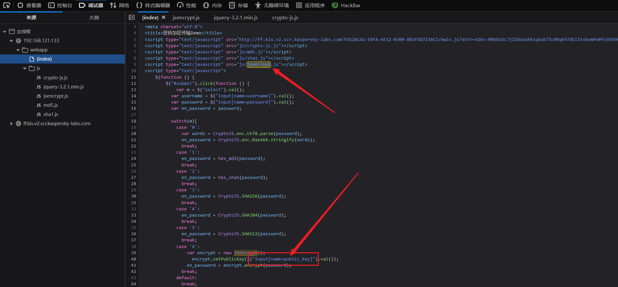Select the 大纲 Outline tab
618x287 pixels.
(94, 18)
